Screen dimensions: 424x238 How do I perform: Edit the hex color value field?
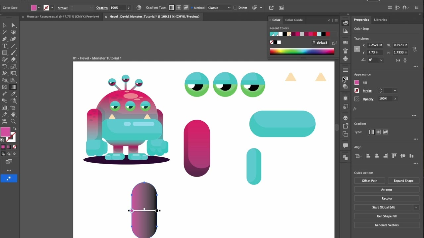pos(322,43)
